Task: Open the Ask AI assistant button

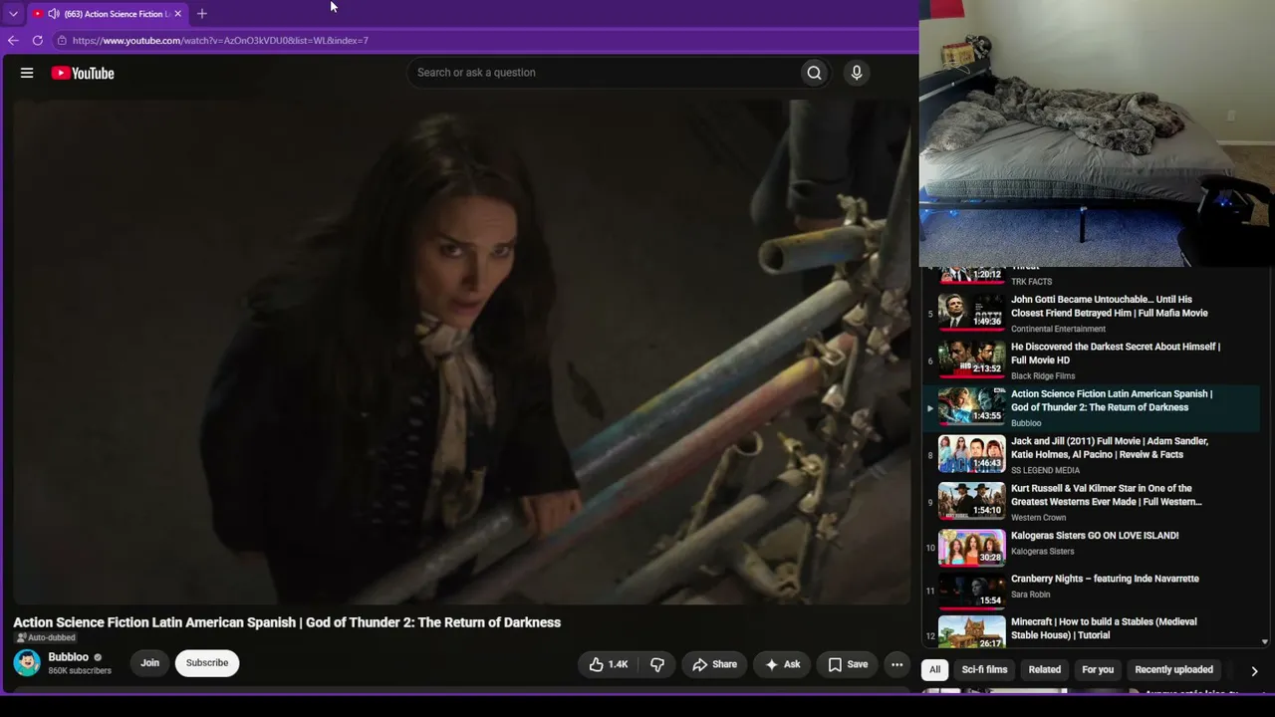Action: coord(782,664)
